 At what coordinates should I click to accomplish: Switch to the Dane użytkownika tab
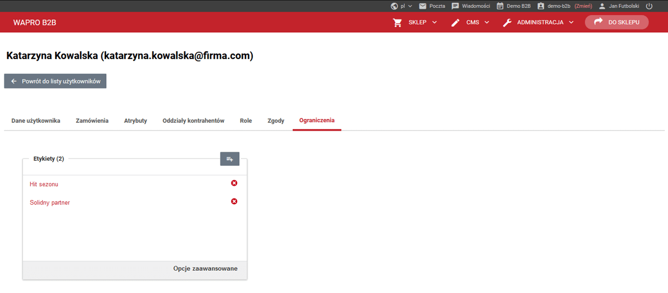tap(36, 121)
